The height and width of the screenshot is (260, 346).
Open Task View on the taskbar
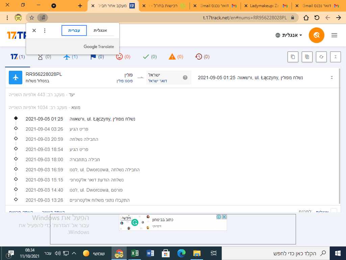[x=214, y=253]
